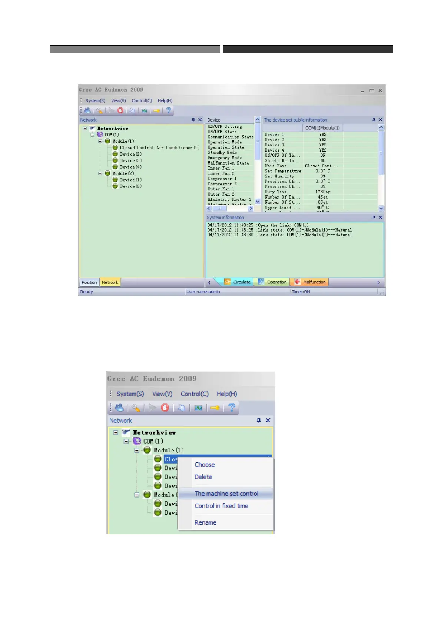The image size is (441, 624).
Task: Close the System information panel
Action: (381, 217)
